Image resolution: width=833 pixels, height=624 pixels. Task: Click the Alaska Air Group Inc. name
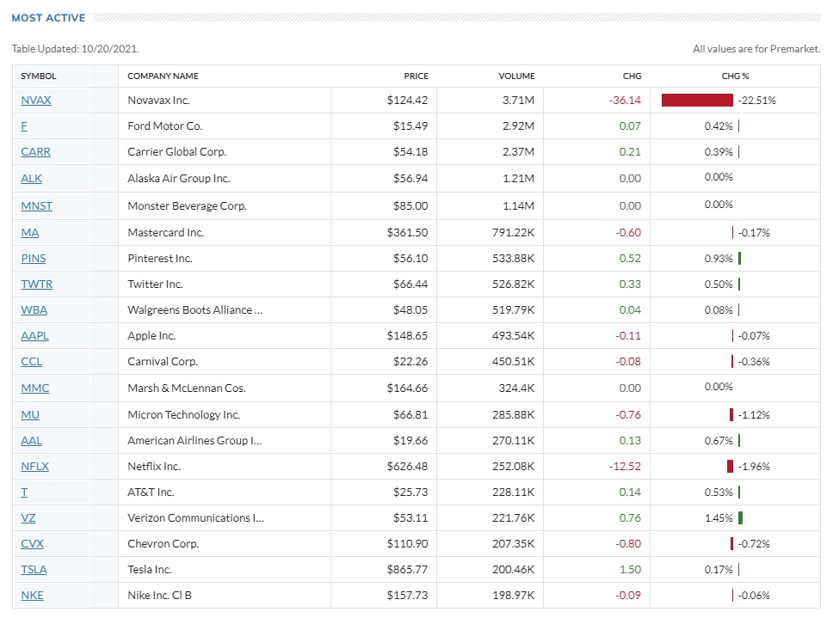(x=178, y=178)
